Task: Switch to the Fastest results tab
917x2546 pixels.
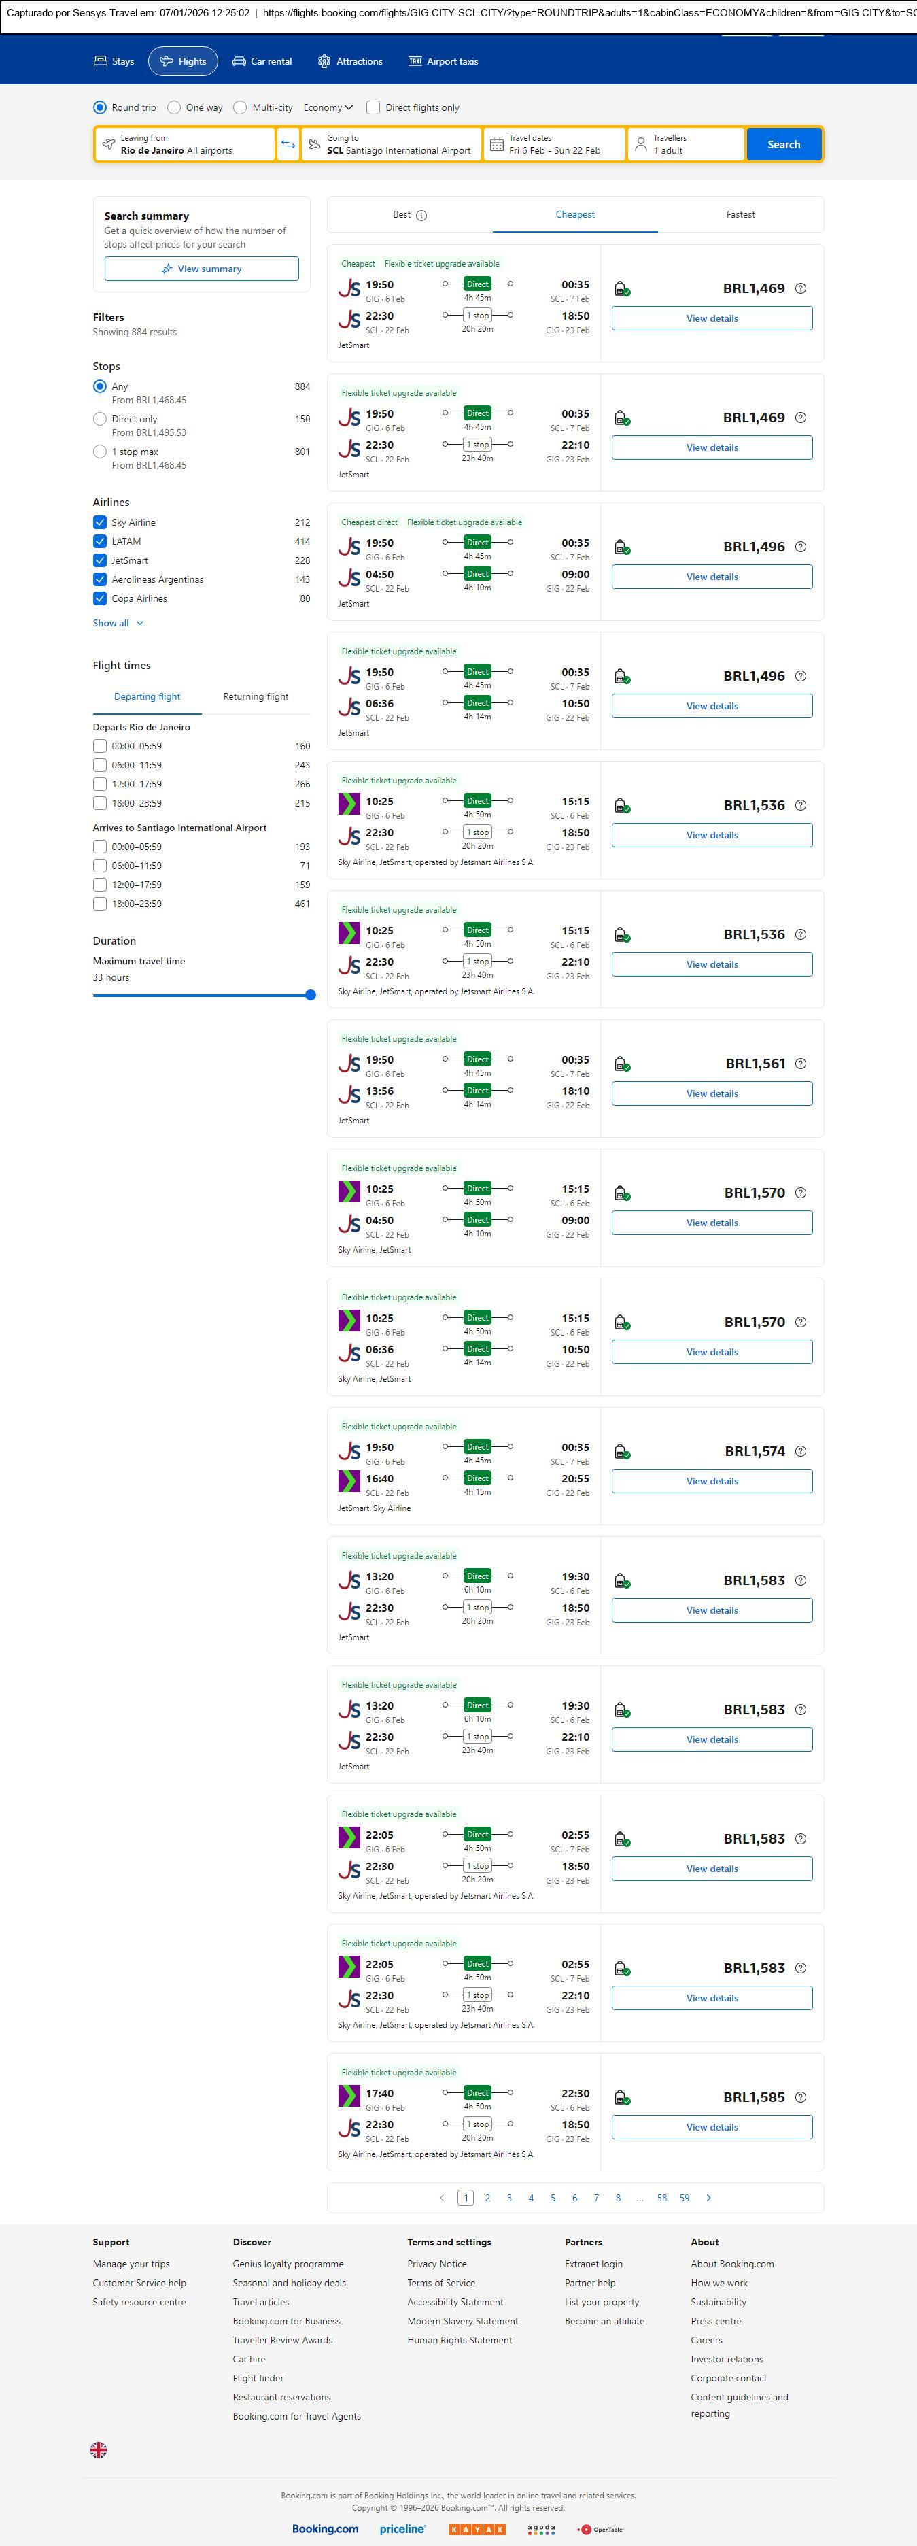Action: [740, 214]
